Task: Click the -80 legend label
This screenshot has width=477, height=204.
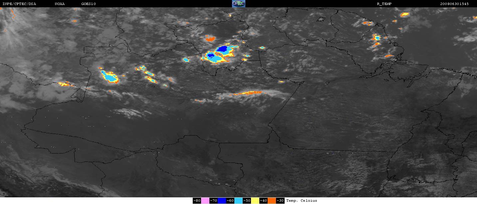Action: (197, 201)
